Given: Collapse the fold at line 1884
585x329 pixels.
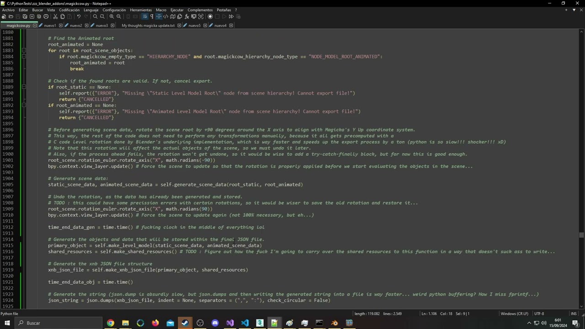Looking at the screenshot, I should [x=24, y=57].
